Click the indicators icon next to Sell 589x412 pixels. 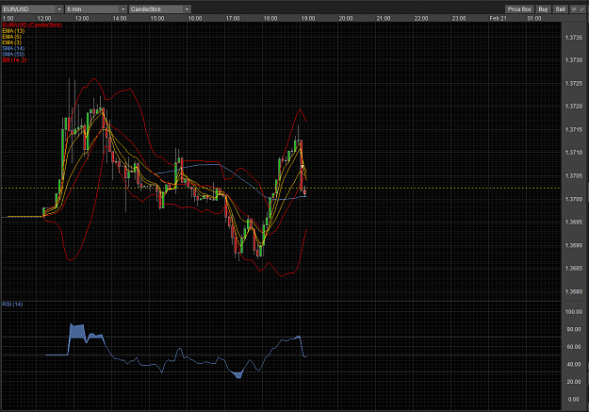click(x=574, y=9)
